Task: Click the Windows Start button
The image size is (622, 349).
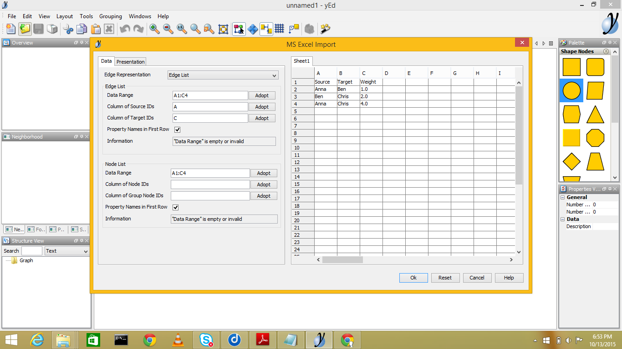Action: pyautogui.click(x=11, y=340)
